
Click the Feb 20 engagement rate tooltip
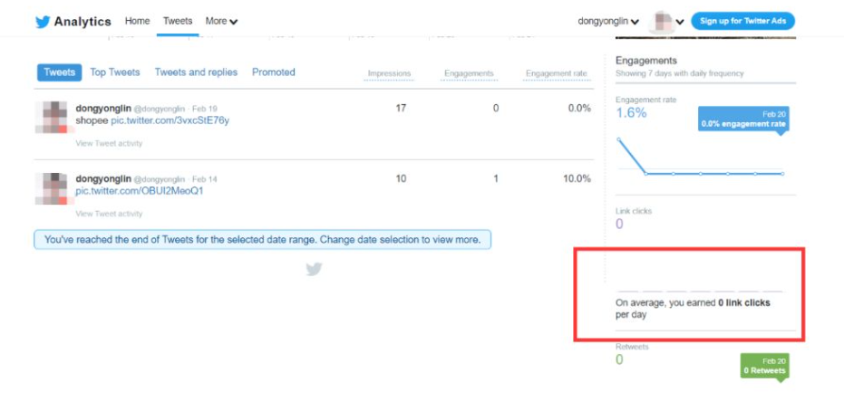[744, 119]
